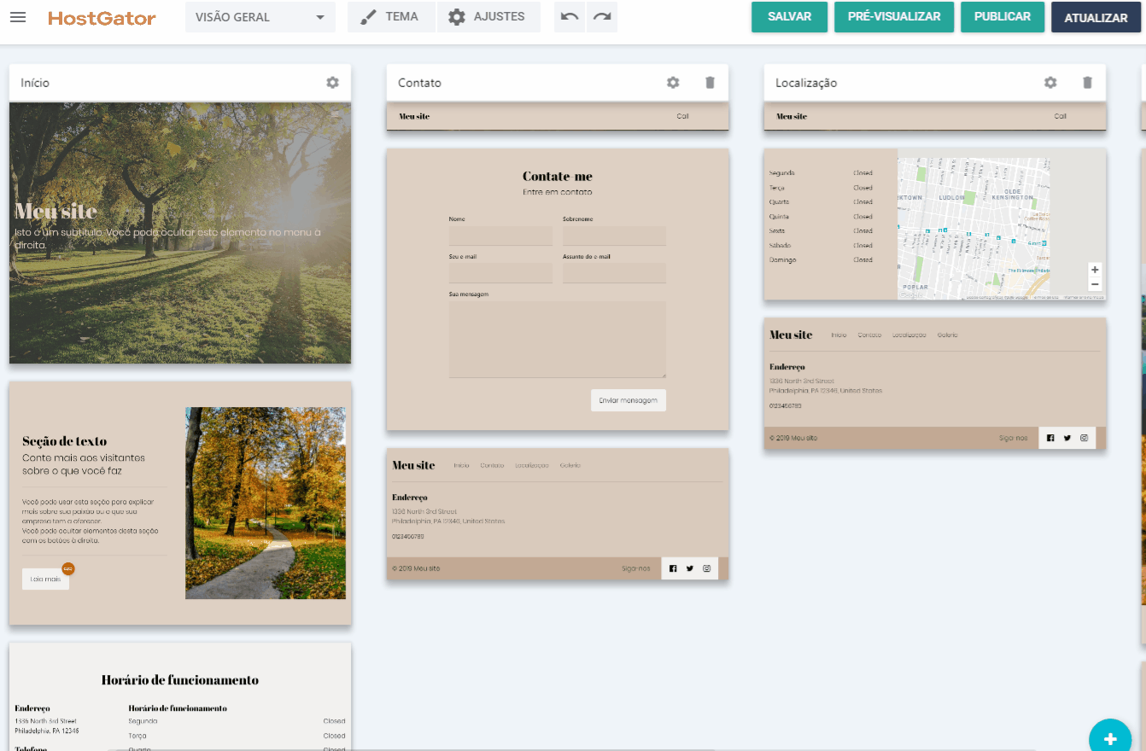
Task: Click Início link in Contato footer
Action: click(461, 466)
